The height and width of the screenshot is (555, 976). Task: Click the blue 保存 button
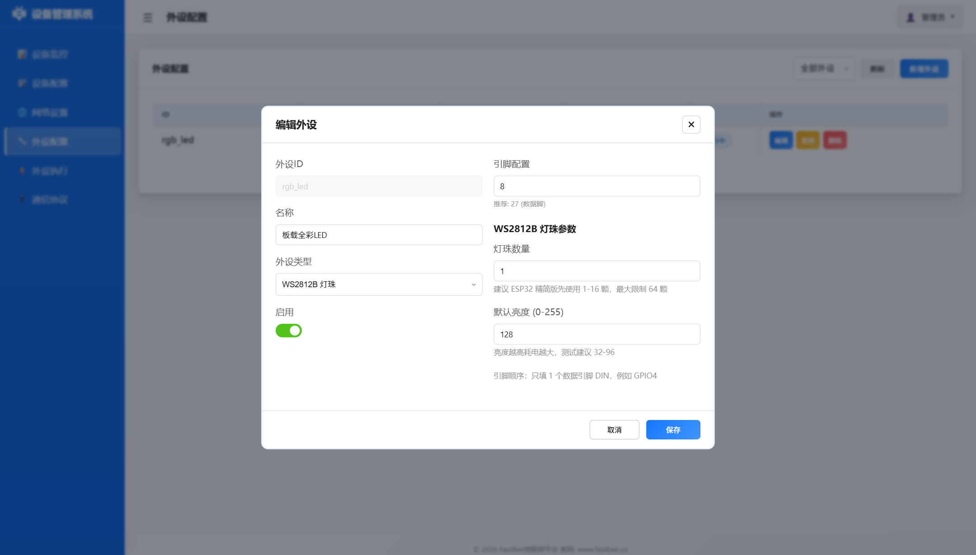click(673, 429)
